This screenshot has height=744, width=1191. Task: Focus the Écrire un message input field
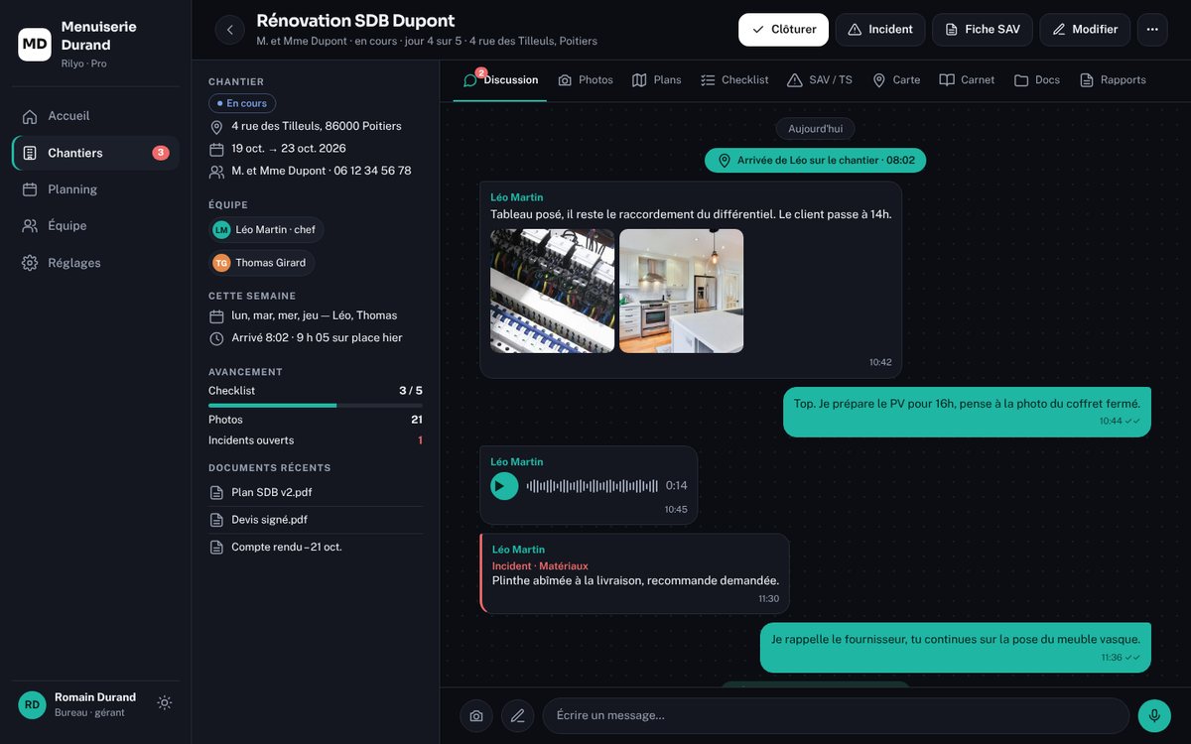click(x=836, y=716)
